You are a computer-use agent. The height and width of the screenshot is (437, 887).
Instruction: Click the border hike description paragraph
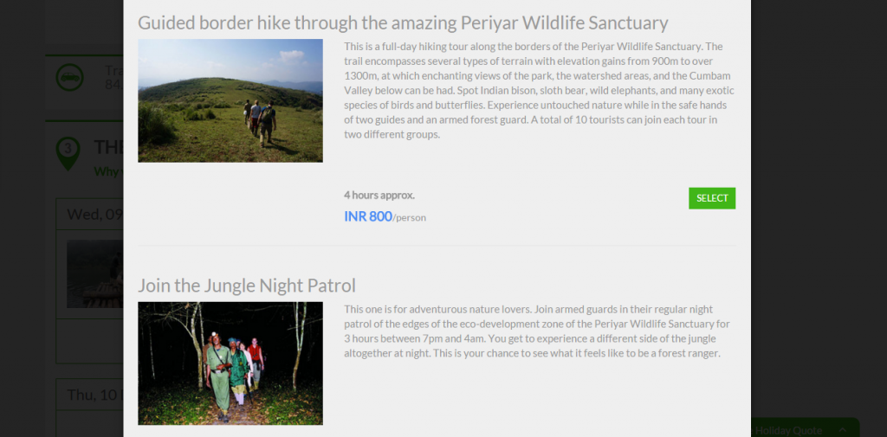click(x=539, y=91)
